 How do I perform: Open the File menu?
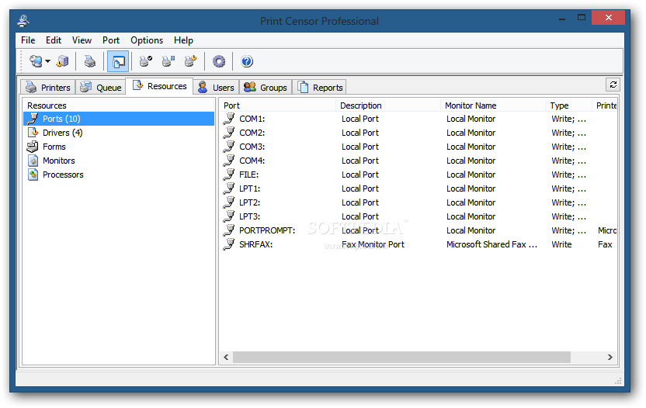click(x=28, y=40)
